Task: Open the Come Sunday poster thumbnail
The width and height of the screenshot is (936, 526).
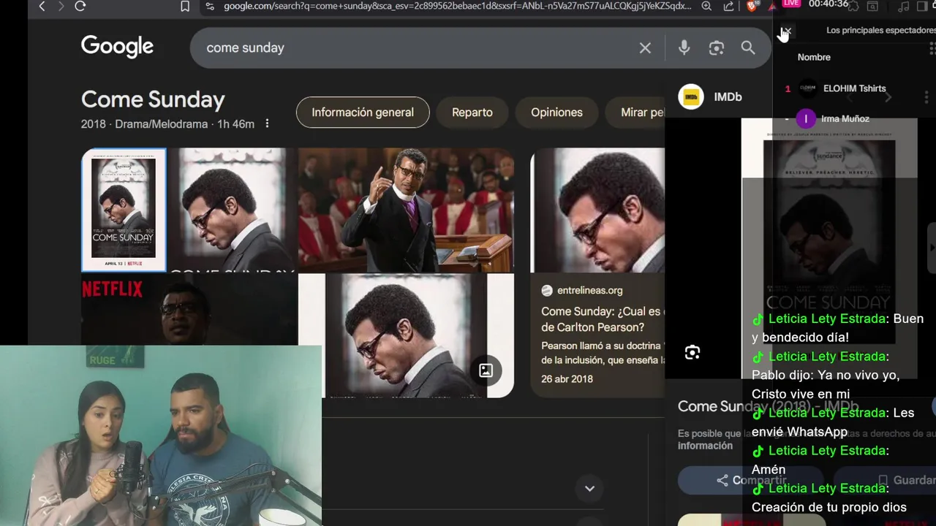Action: pyautogui.click(x=124, y=210)
